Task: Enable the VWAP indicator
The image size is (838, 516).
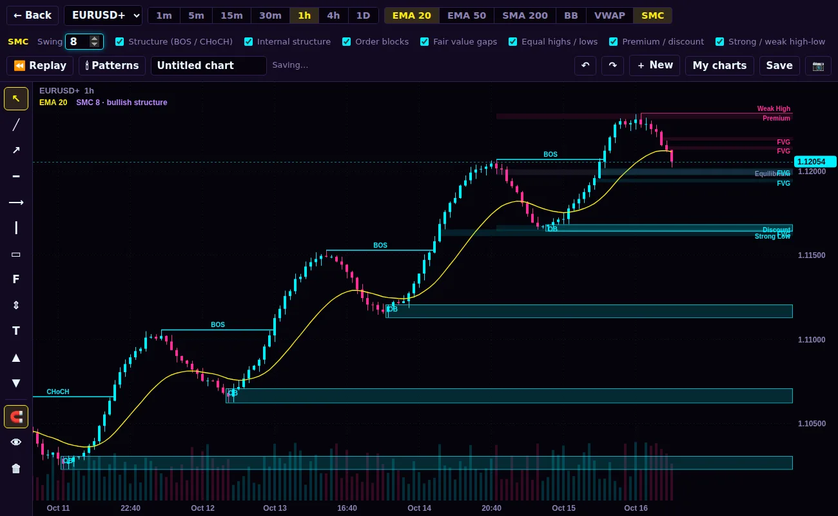Action: coord(610,15)
